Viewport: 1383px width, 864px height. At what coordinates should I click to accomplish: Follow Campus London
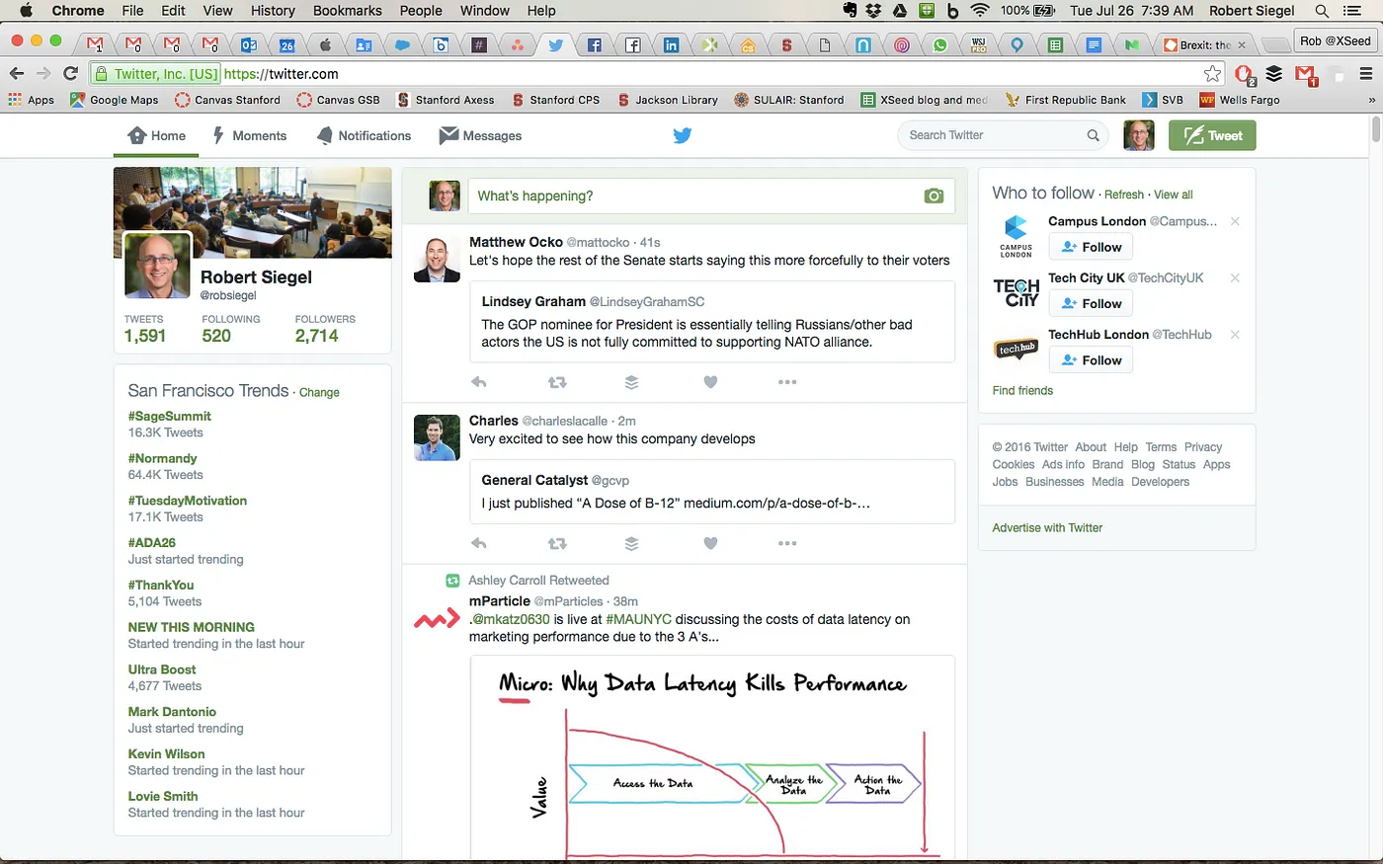point(1091,247)
